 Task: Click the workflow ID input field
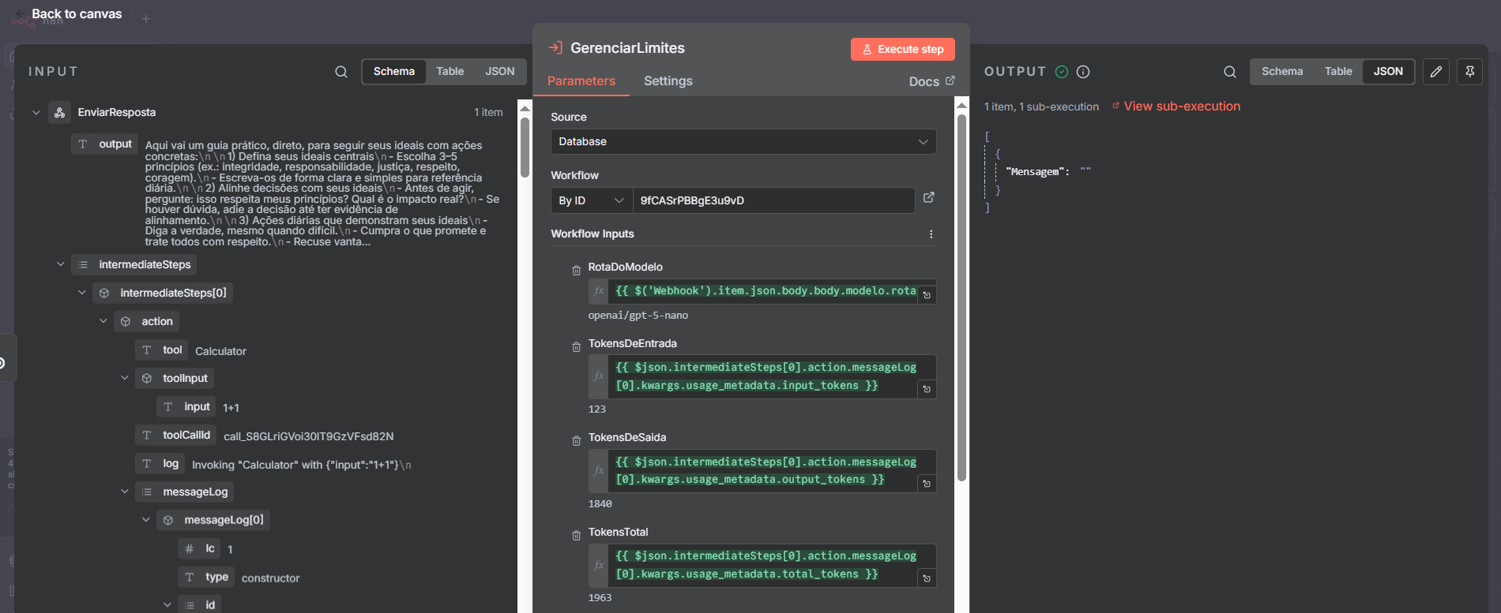[773, 201]
